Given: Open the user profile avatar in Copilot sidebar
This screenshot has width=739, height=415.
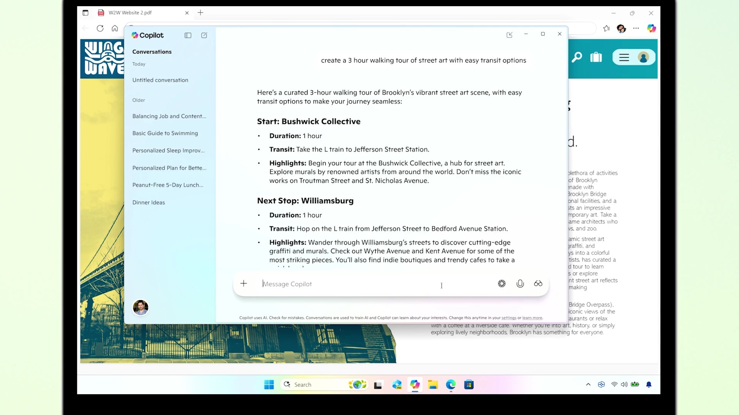Looking at the screenshot, I should 140,307.
